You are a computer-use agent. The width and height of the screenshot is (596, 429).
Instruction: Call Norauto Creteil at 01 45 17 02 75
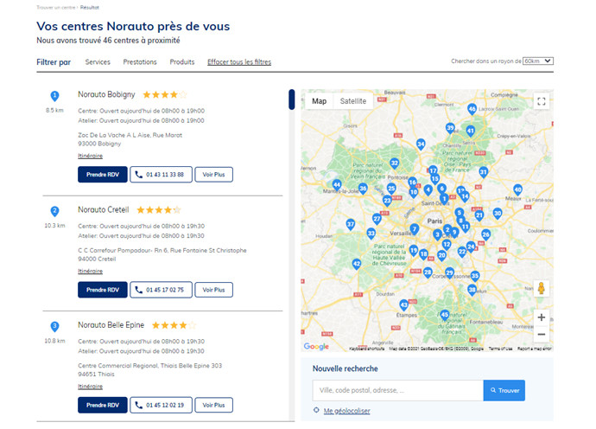coord(162,290)
